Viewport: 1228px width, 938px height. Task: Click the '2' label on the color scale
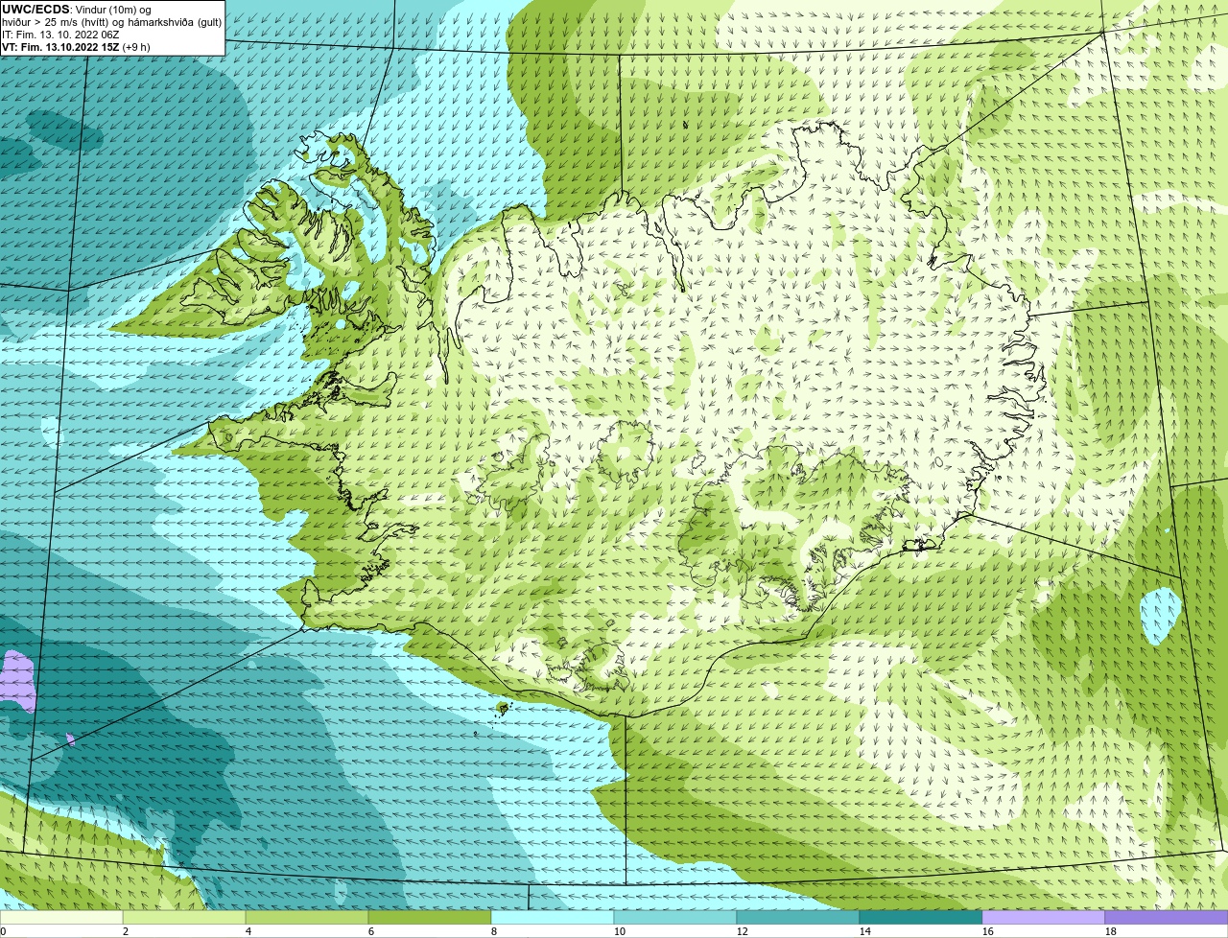click(x=126, y=931)
